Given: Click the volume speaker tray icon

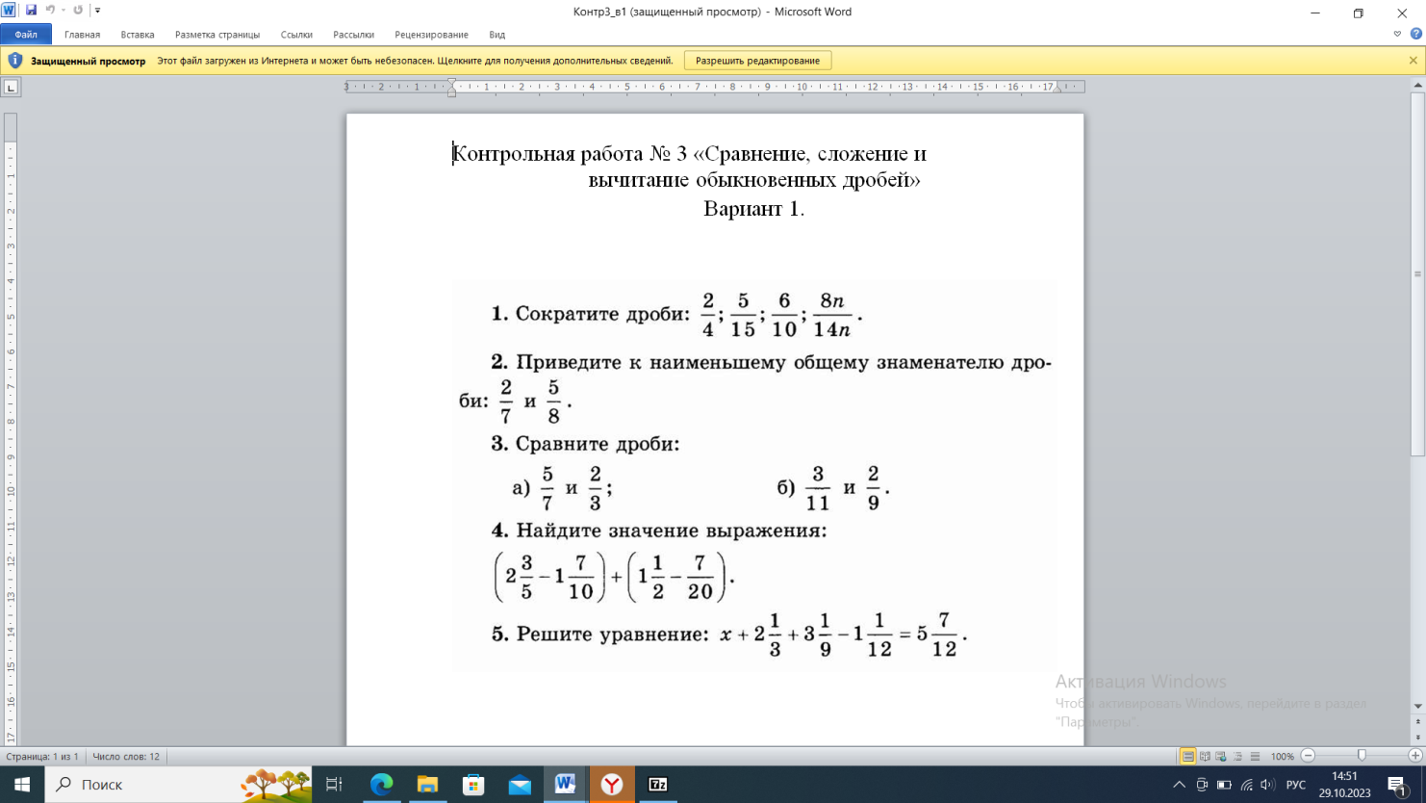Looking at the screenshot, I should click(x=1267, y=785).
